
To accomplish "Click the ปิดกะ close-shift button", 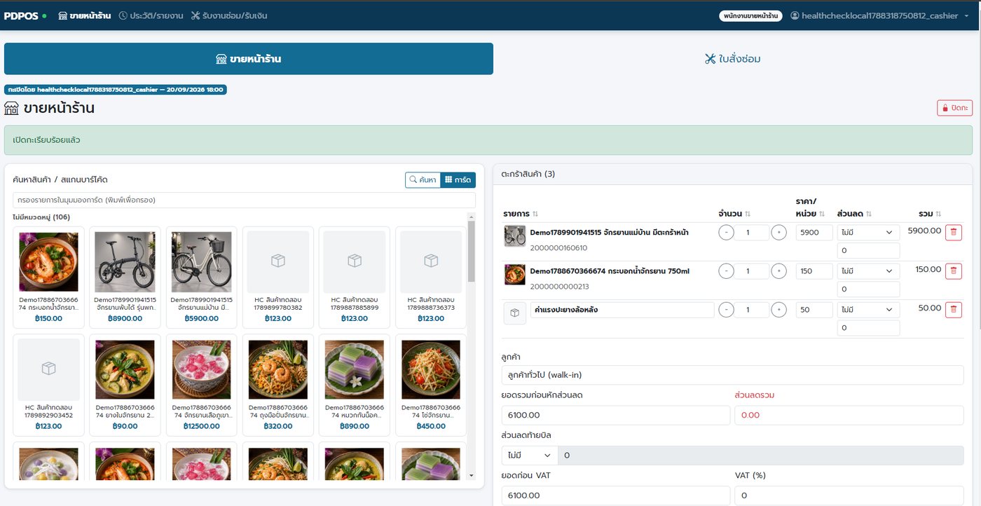I will click(954, 108).
